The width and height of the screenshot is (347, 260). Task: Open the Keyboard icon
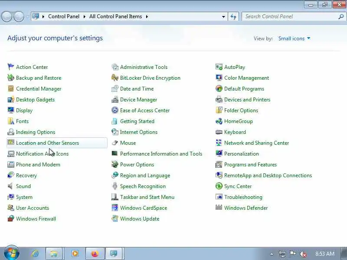219,132
